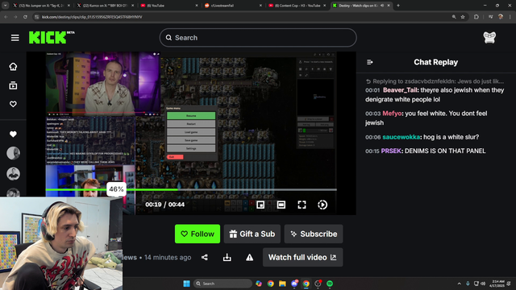
Task: Report the clip with warning icon
Action: tap(249, 257)
